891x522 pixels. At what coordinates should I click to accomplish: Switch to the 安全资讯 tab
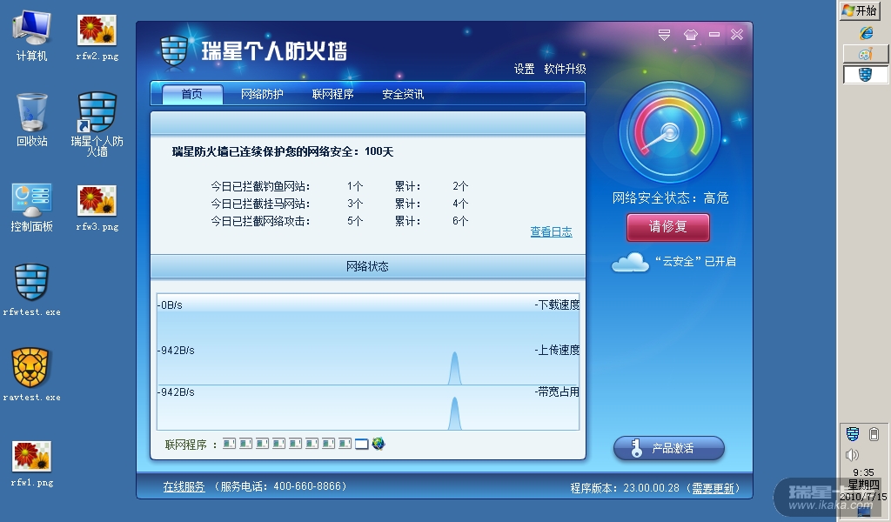[403, 94]
